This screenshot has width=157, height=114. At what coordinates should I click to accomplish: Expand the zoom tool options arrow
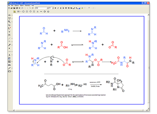coord(12,22)
